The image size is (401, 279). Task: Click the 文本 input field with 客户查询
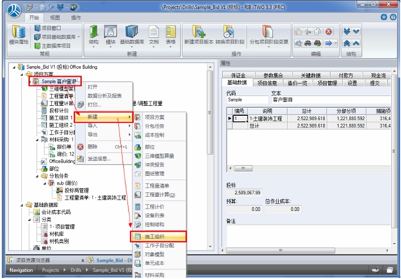tap(331, 100)
